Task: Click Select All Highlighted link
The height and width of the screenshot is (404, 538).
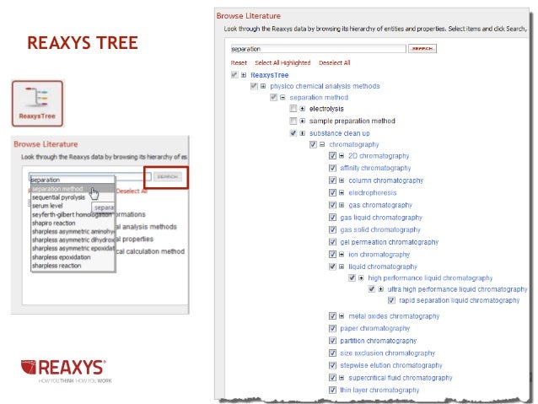Action: point(282,62)
